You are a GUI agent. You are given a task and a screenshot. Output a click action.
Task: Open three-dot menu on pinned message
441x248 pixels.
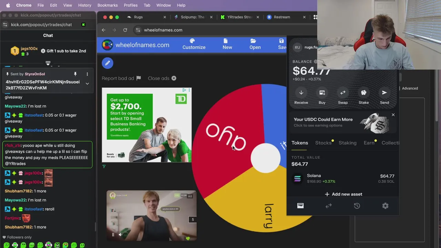(x=87, y=74)
